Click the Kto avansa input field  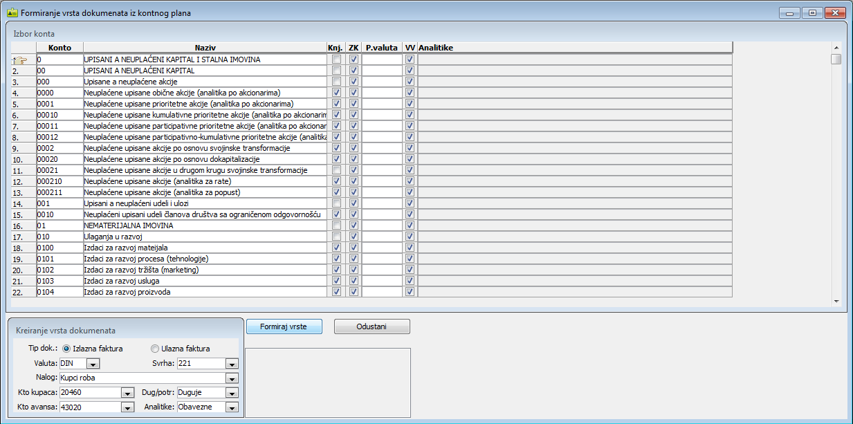coord(90,407)
